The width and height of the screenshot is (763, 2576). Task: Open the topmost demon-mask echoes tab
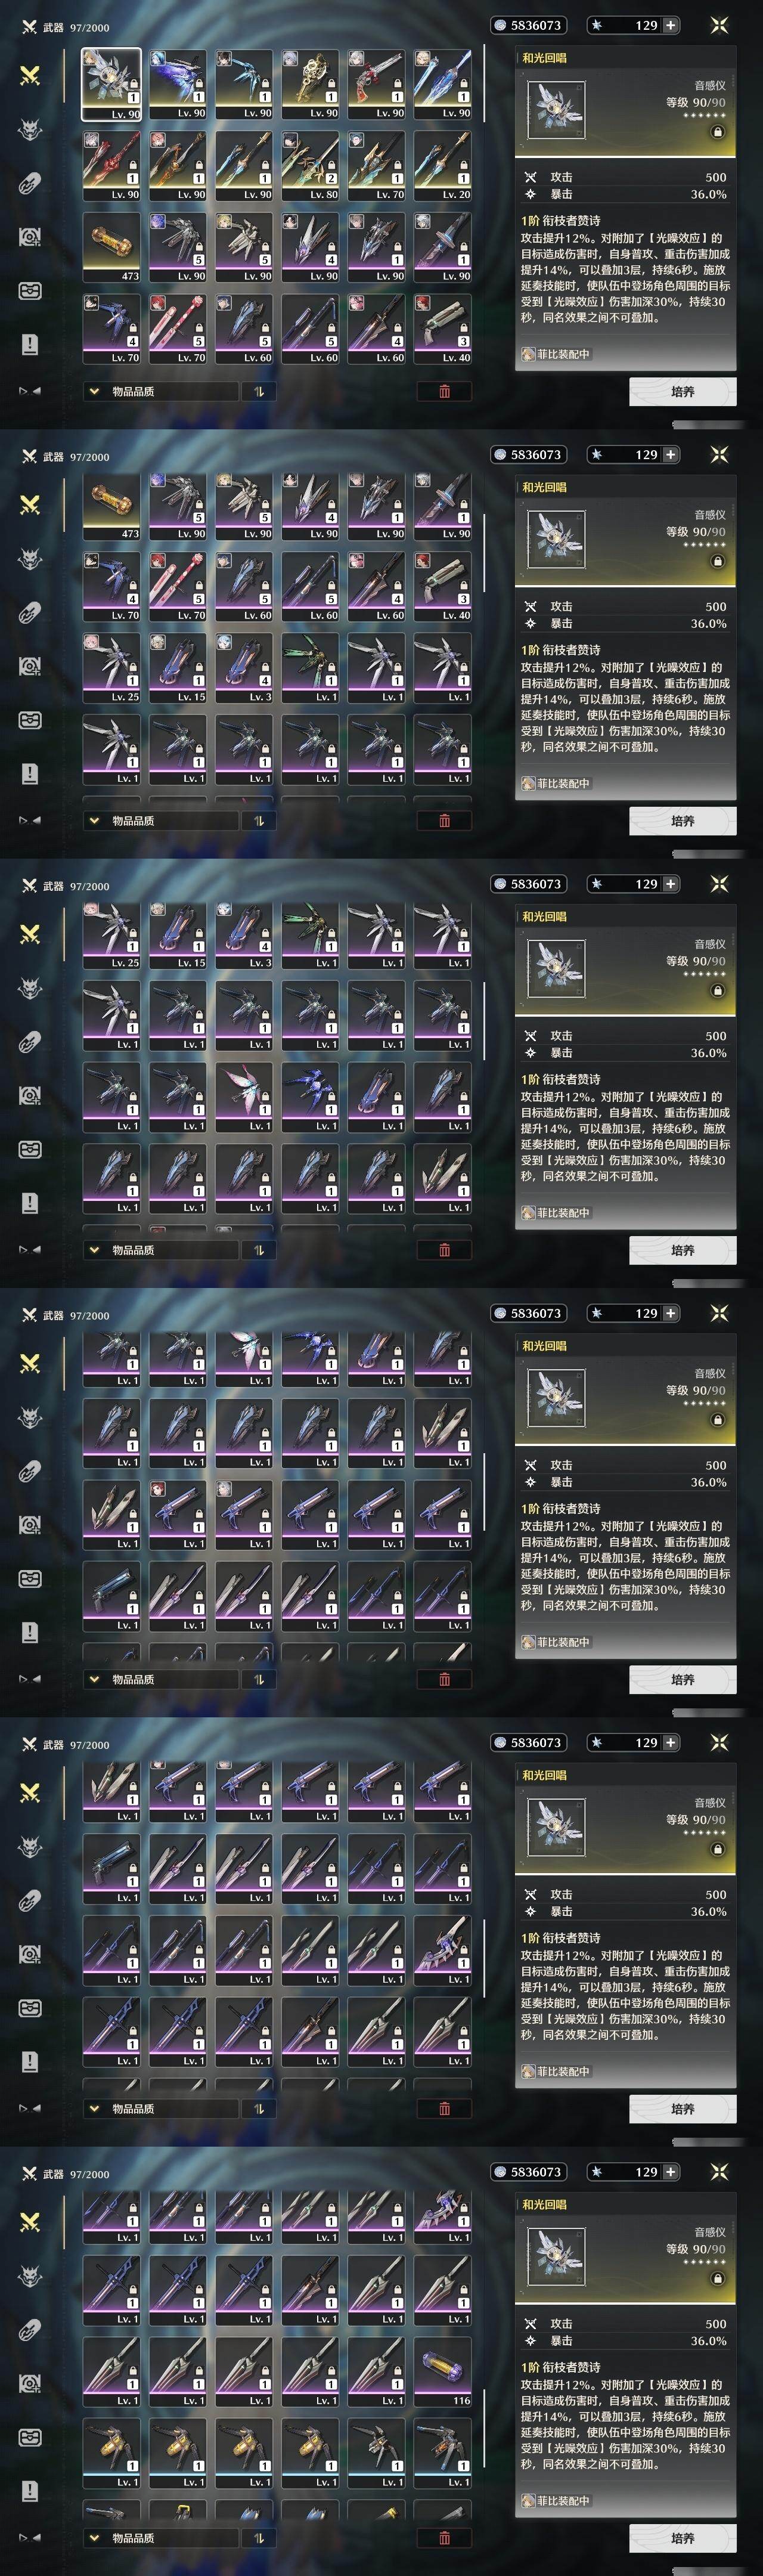point(30,129)
